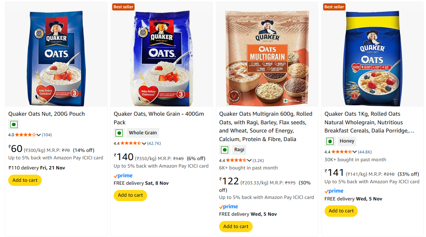Click the veg icon beside Honey tag
The image size is (426, 237).
330,141
